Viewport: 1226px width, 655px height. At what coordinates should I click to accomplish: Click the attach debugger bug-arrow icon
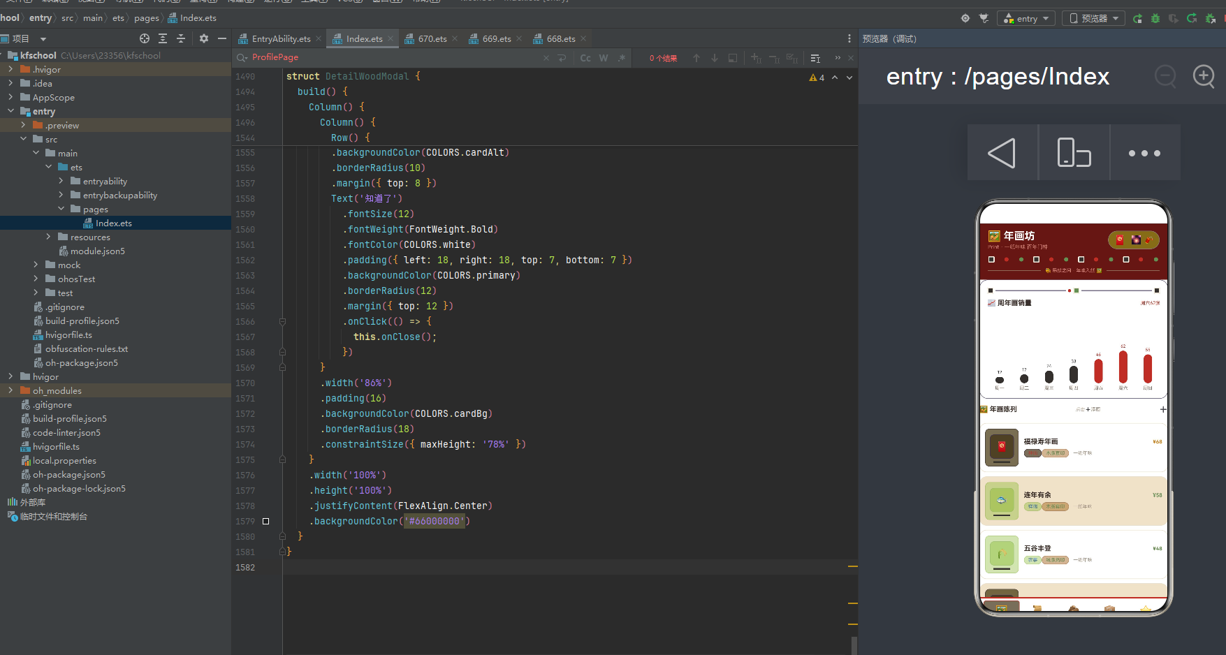coord(1211,18)
